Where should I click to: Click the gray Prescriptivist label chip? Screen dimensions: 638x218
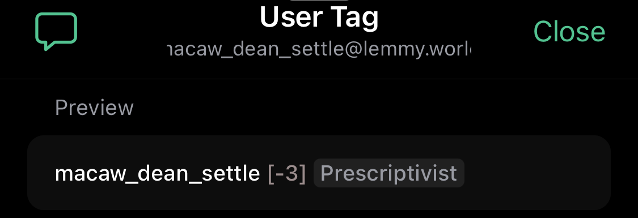pos(388,173)
